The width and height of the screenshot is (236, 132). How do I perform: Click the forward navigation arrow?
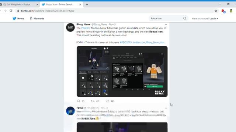5,11
